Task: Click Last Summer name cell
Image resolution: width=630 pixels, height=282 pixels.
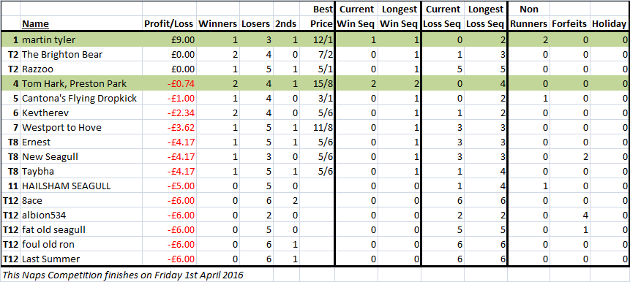Action: coord(81,259)
